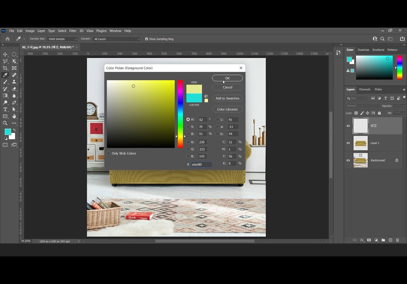Select the Clone Stamp tool
Viewport: 407px width, 284px height.
(x=14, y=82)
